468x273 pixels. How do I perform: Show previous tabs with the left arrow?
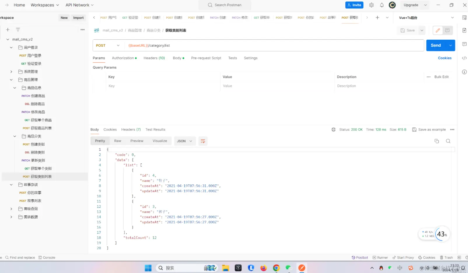pyautogui.click(x=94, y=18)
